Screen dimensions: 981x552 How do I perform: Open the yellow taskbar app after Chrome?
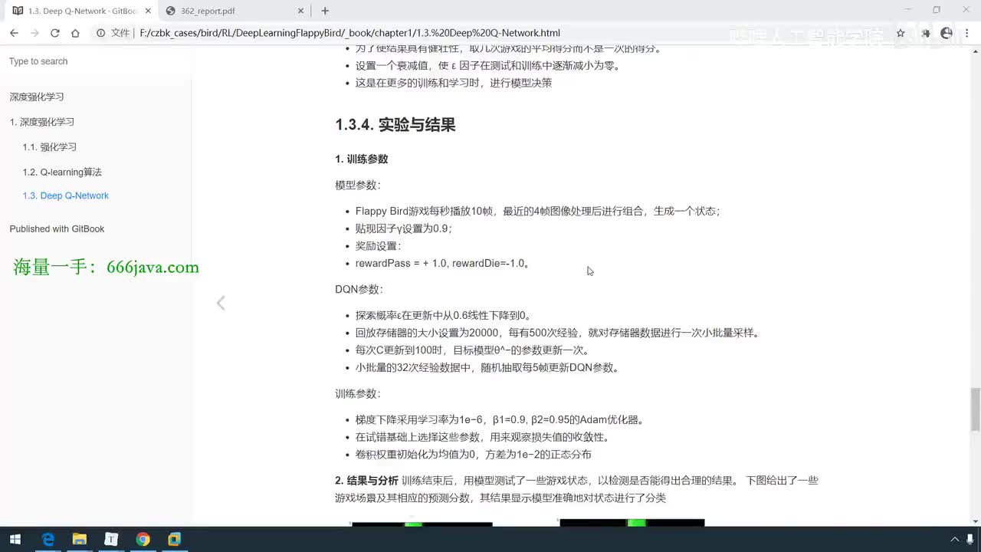pos(174,539)
